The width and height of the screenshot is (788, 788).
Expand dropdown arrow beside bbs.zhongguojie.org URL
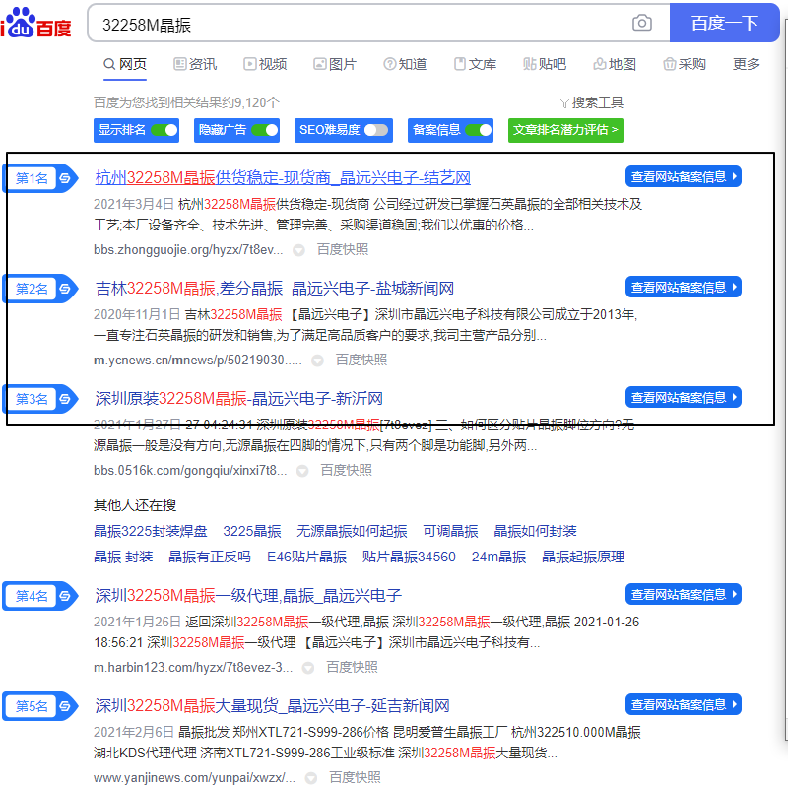coord(299,250)
